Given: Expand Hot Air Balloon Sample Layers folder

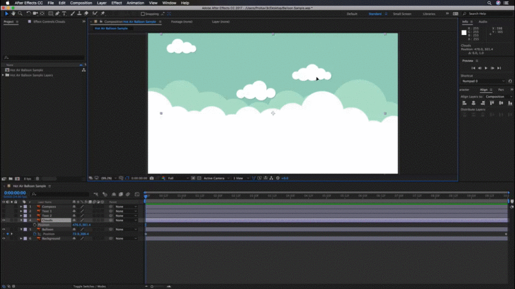Looking at the screenshot, I should [x=3, y=75].
